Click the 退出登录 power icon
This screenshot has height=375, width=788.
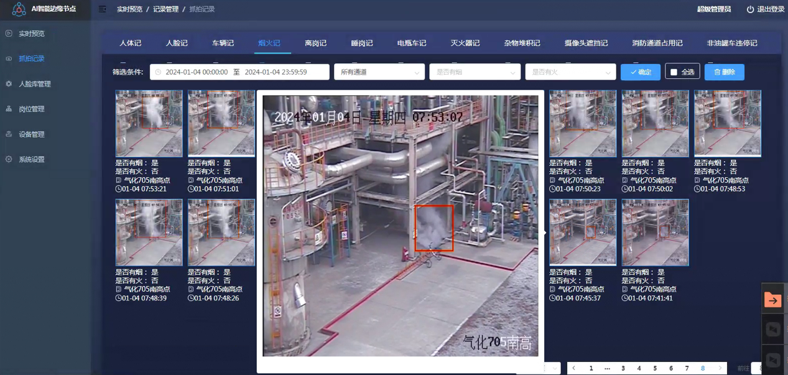click(750, 9)
